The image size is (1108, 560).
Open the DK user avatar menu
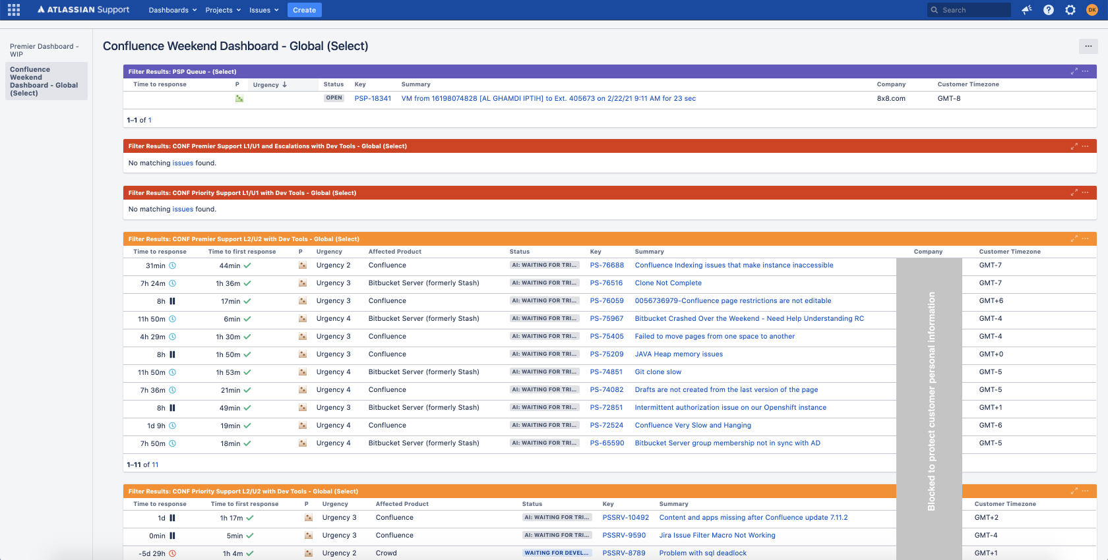[x=1092, y=10]
